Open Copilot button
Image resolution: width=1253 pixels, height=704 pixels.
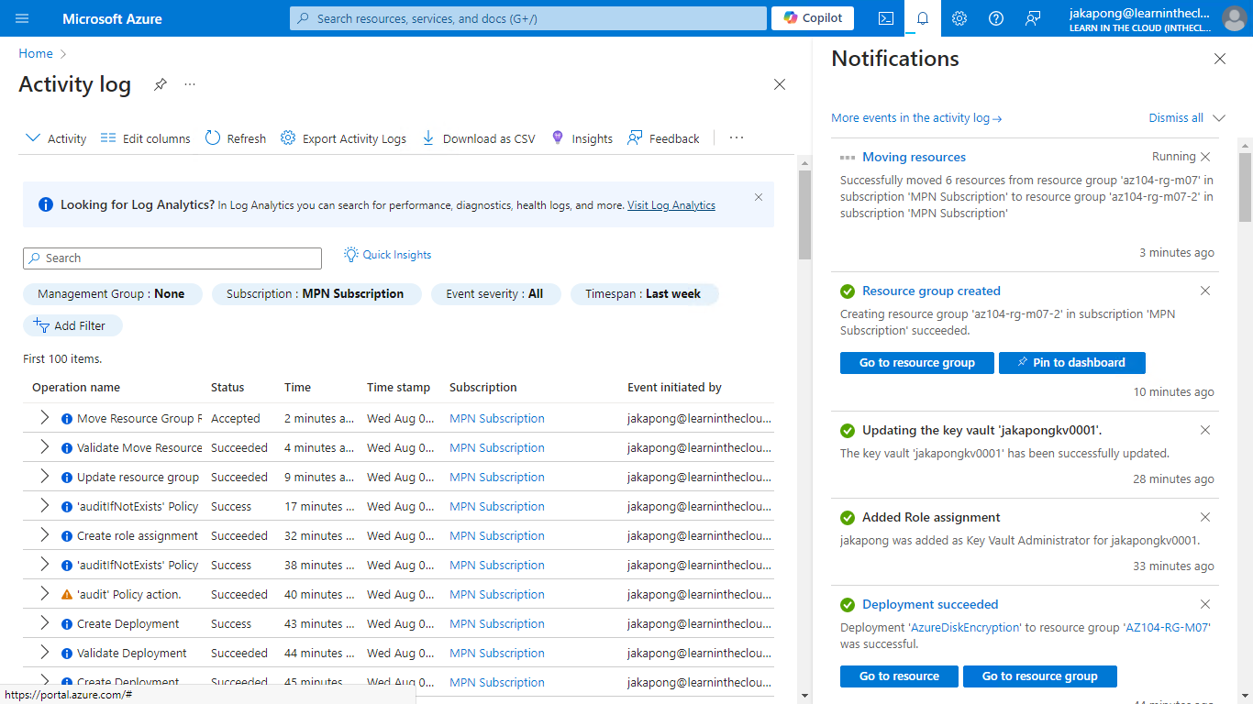tap(813, 18)
